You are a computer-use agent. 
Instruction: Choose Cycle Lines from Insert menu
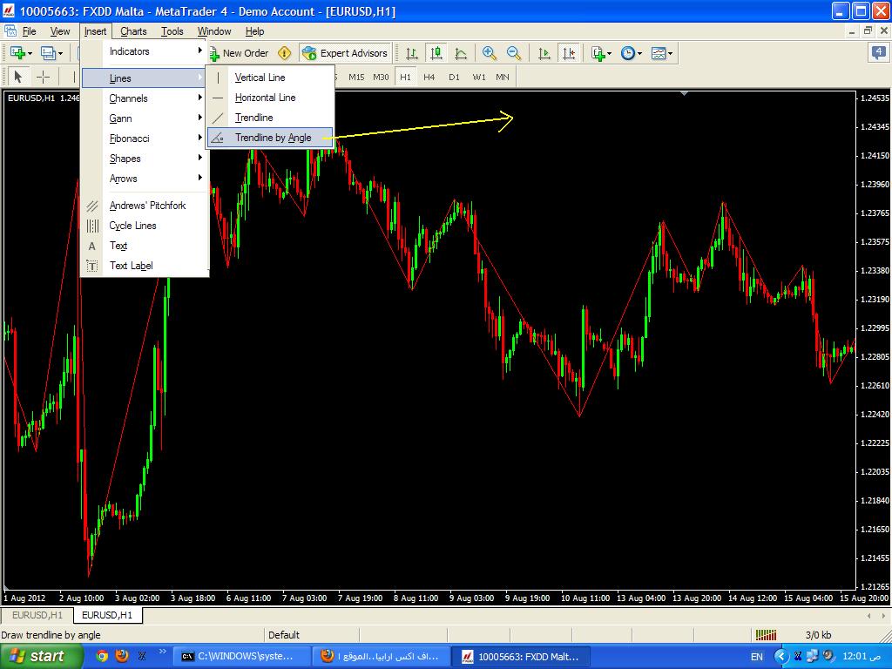(145, 226)
